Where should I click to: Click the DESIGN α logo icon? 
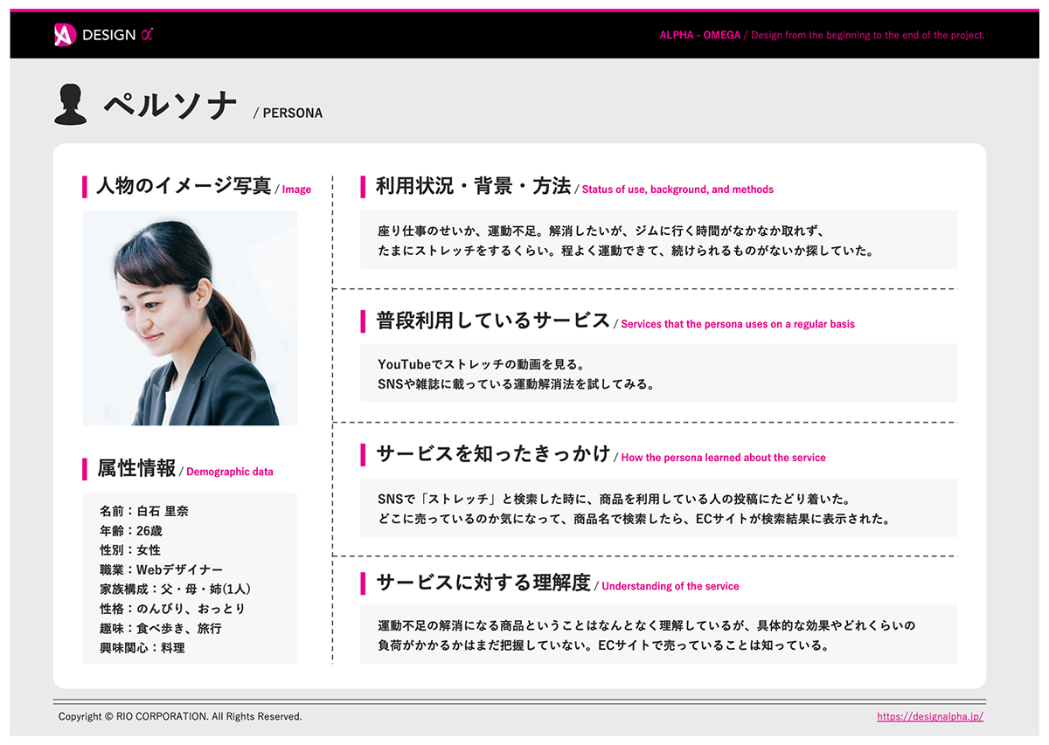tap(66, 35)
